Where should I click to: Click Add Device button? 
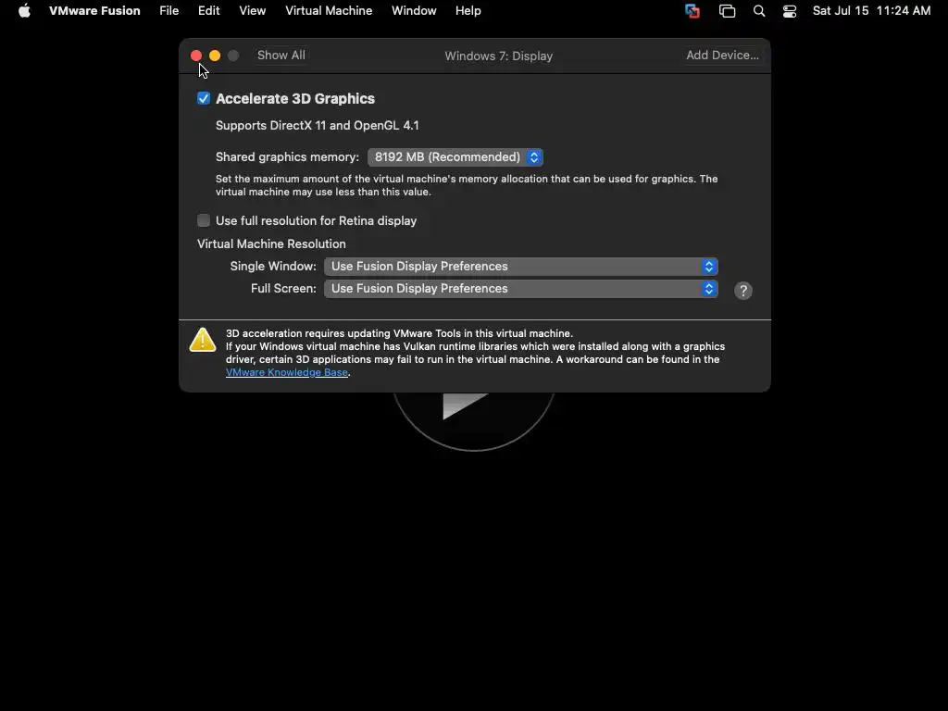pyautogui.click(x=722, y=55)
